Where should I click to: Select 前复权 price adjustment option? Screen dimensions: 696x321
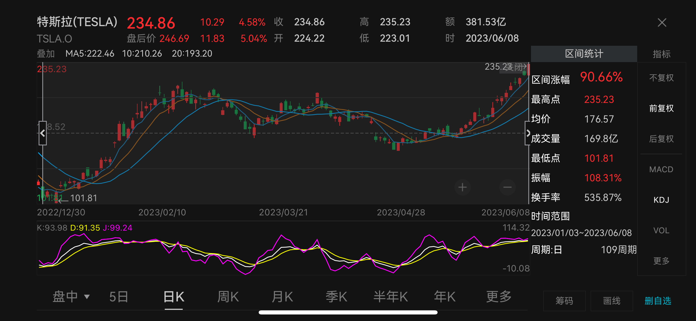tap(661, 108)
